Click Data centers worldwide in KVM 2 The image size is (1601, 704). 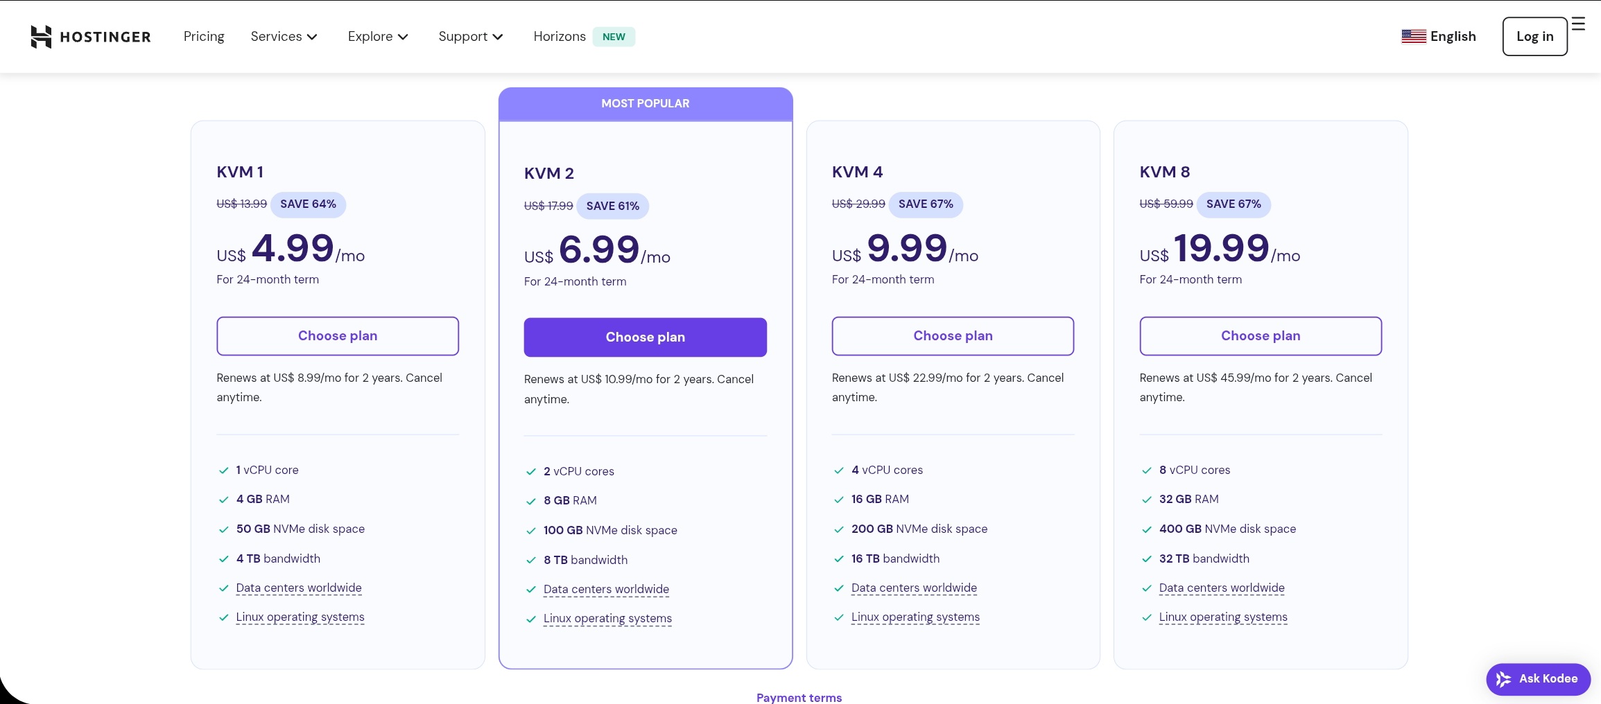[x=606, y=590]
